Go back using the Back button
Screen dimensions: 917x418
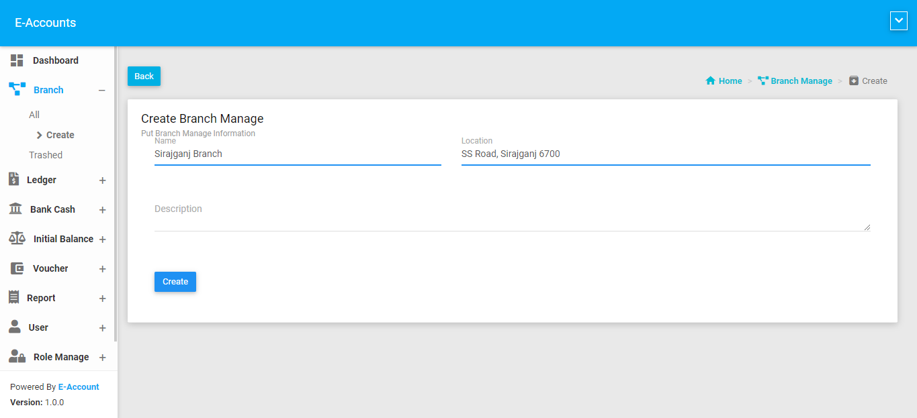144,76
